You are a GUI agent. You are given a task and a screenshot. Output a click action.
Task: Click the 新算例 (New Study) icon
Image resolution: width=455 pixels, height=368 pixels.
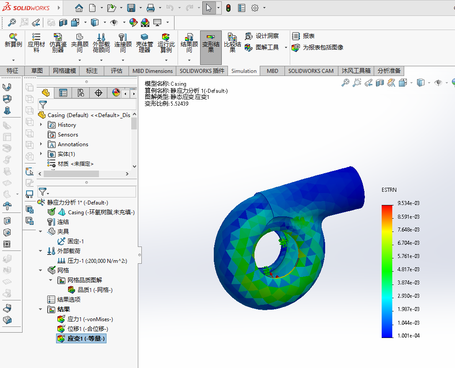coord(13,41)
